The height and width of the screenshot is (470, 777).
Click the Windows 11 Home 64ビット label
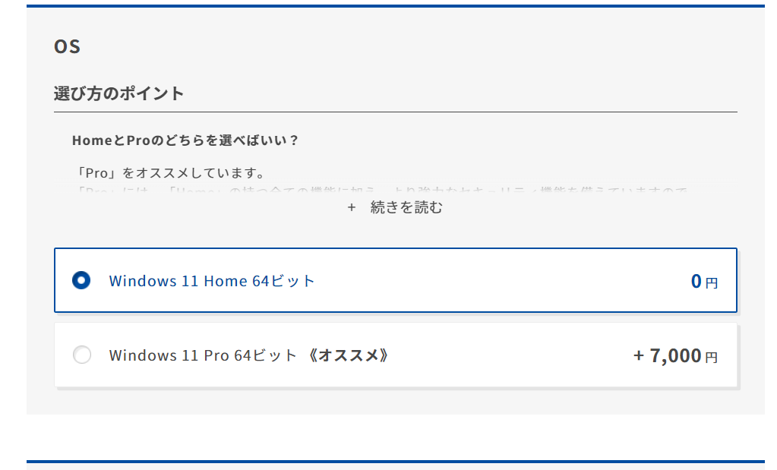211,281
